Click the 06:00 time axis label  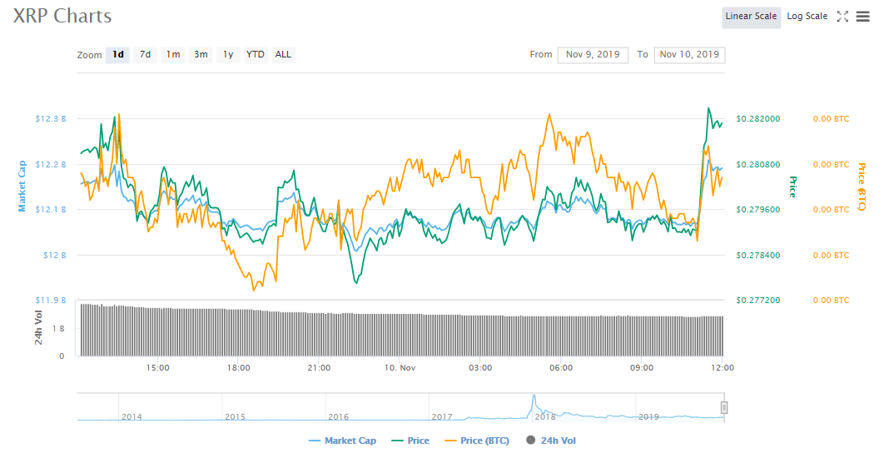point(561,368)
